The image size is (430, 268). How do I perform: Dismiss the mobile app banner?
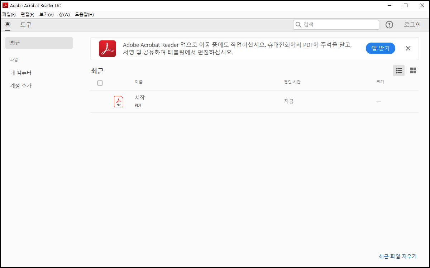[x=408, y=48]
